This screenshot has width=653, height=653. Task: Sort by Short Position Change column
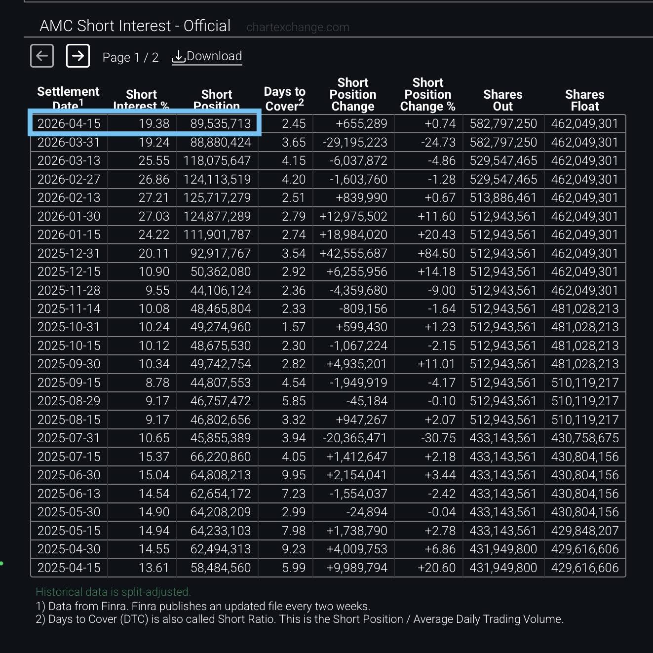coord(353,94)
